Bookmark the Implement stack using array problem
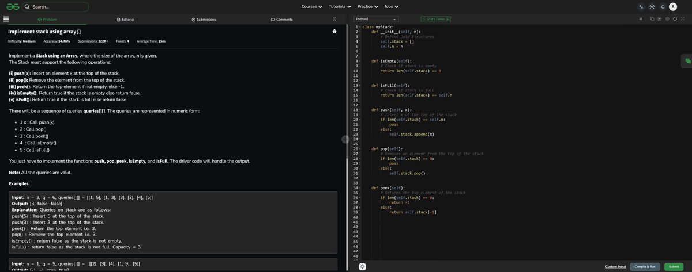692x272 pixels. 79,32
